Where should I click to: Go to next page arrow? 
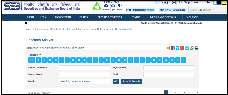(193, 93)
